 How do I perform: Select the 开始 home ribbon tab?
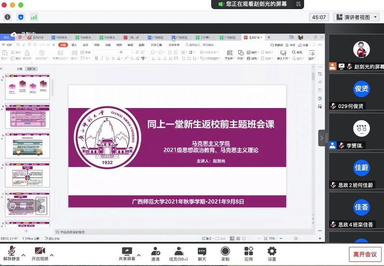pyautogui.click(x=63, y=45)
